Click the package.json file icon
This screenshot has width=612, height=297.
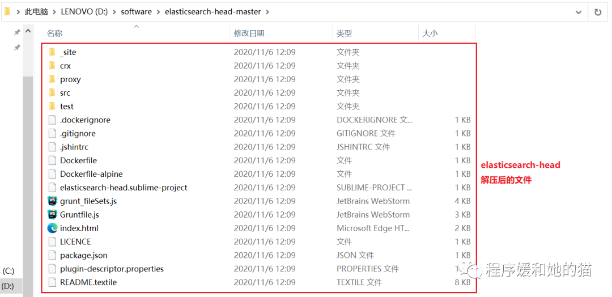pos(52,255)
